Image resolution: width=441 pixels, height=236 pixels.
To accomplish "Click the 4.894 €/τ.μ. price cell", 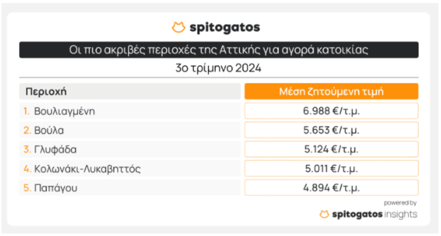I will coord(331,188).
